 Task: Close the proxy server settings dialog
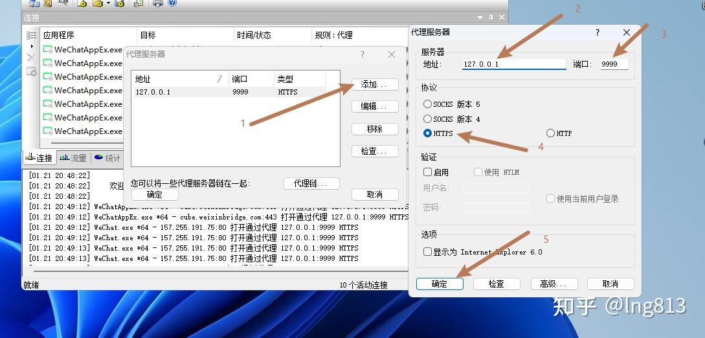(627, 32)
